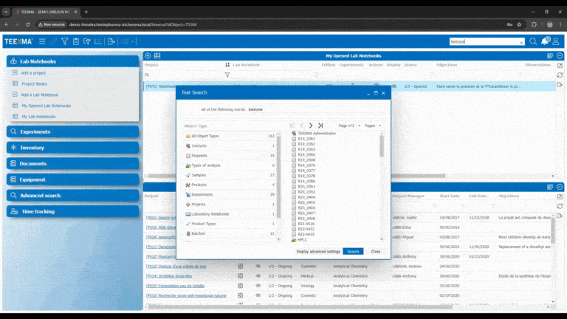Open the Pages dropdown in Text Search
The image size is (567, 319).
372,126
